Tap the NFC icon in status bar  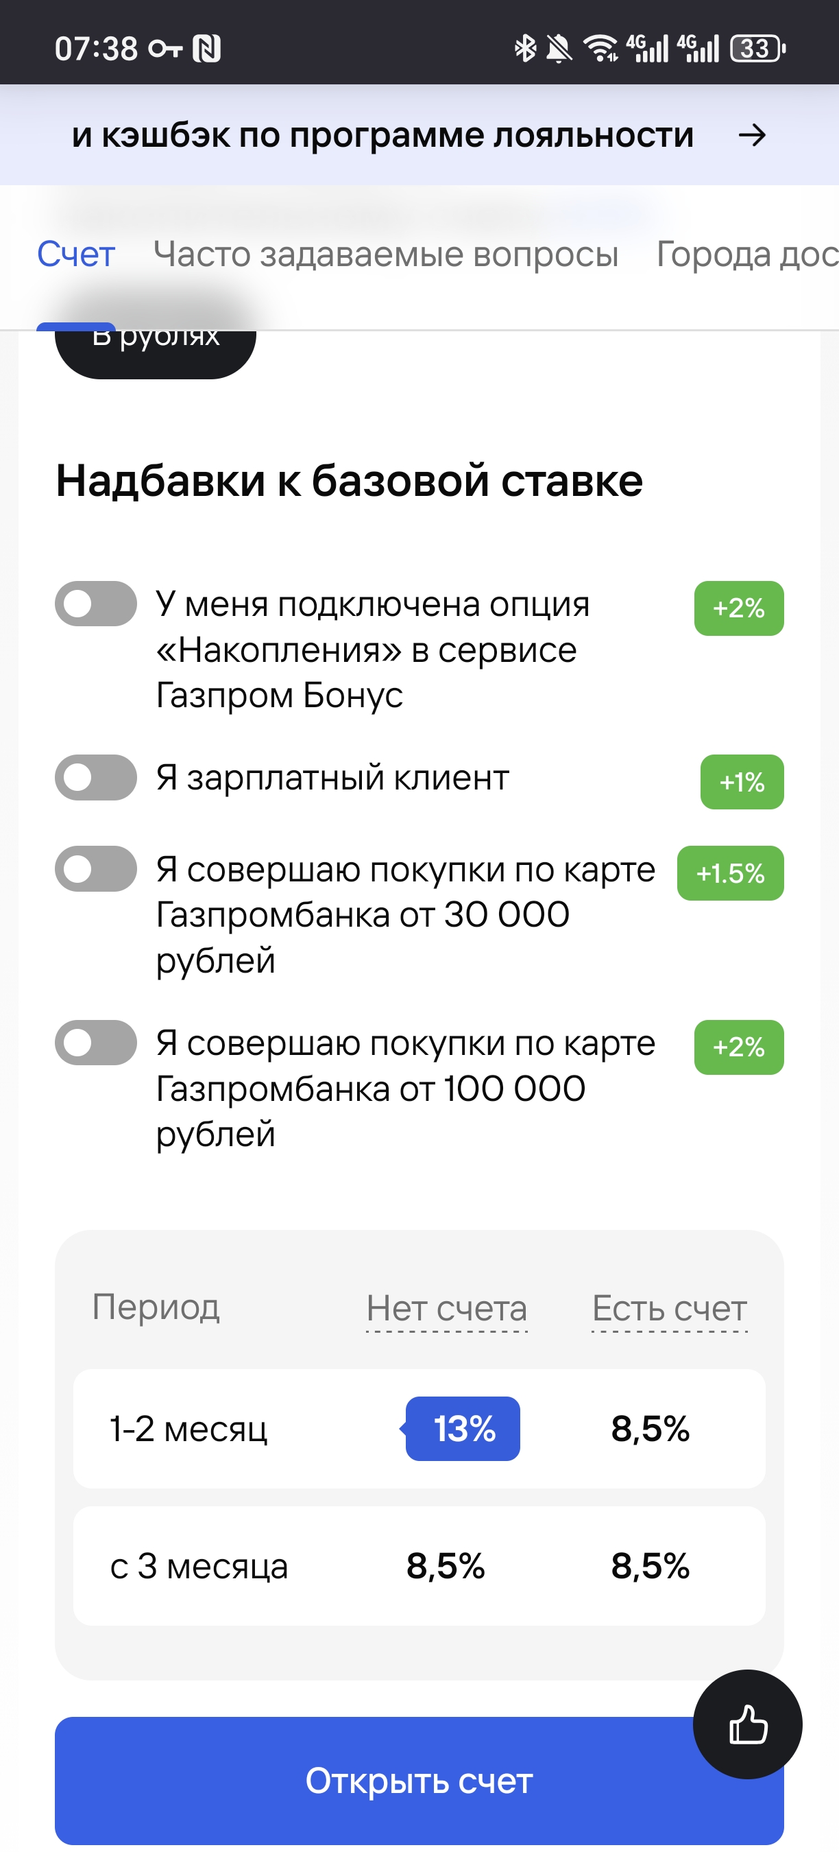coord(206,48)
